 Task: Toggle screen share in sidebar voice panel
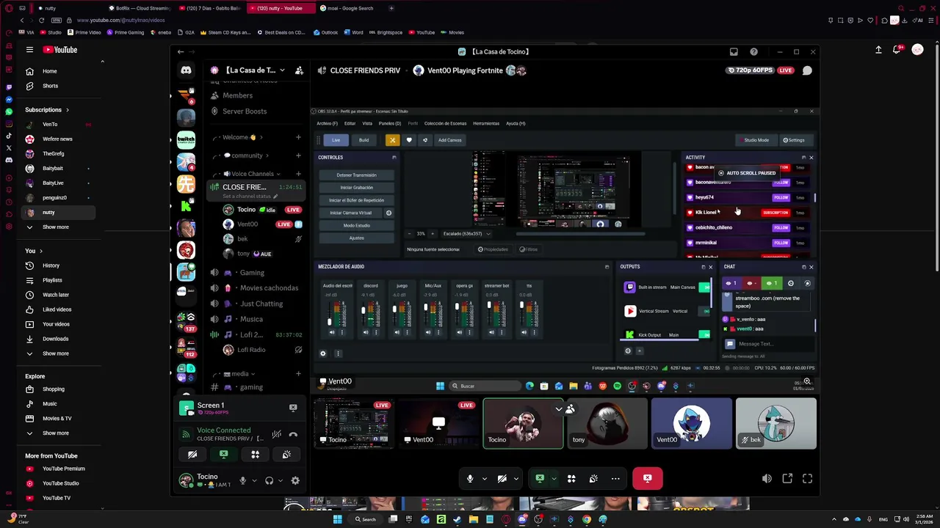coord(223,455)
